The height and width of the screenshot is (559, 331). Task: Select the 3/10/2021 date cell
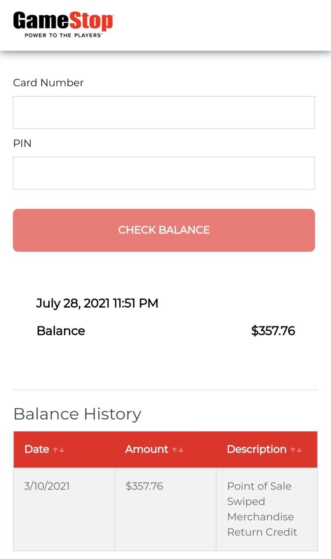coord(64,509)
